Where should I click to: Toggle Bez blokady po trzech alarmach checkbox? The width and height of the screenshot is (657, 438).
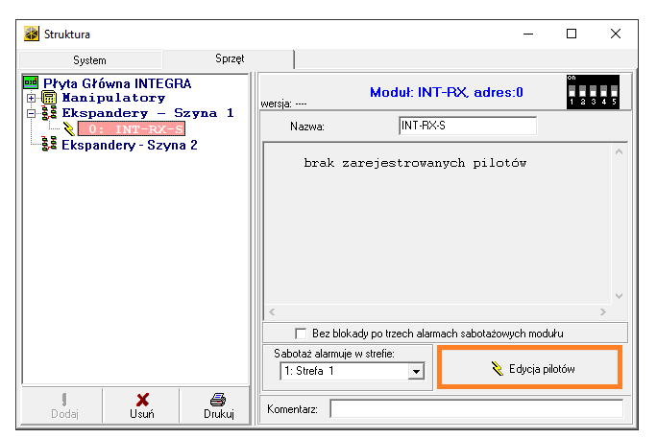click(301, 334)
